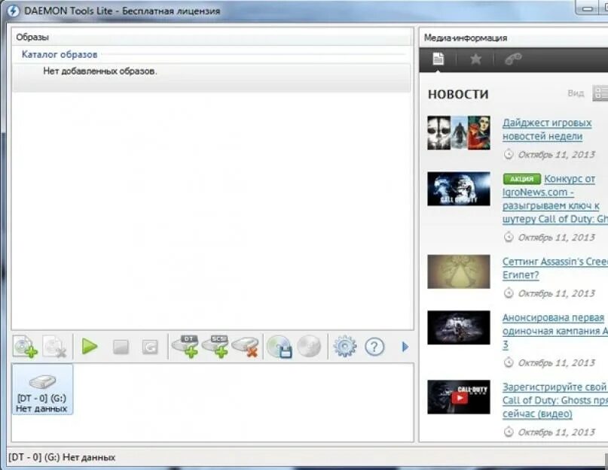Click the Remount all images icon
608x470 pixels.
point(150,347)
